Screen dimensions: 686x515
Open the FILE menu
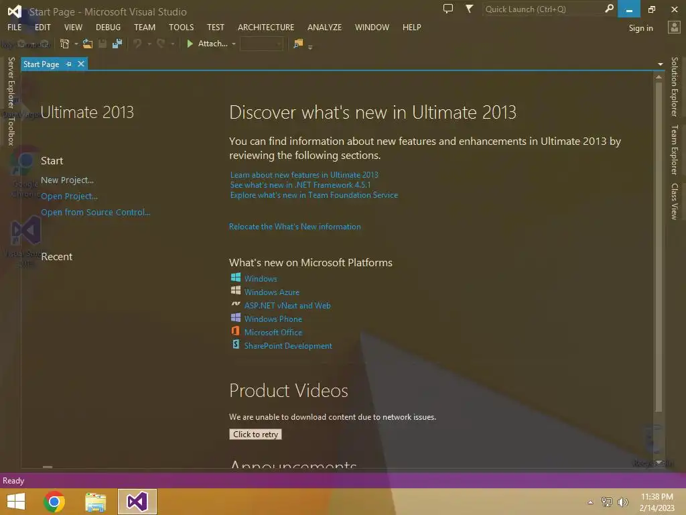pos(15,27)
